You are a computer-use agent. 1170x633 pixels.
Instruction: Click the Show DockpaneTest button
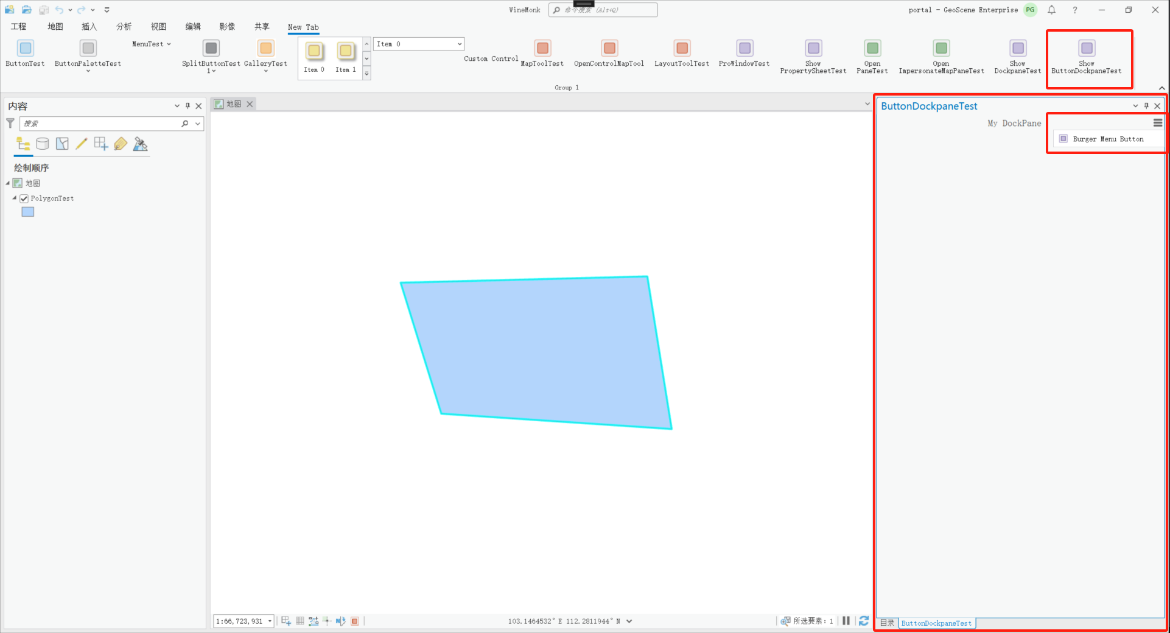[x=1018, y=57]
